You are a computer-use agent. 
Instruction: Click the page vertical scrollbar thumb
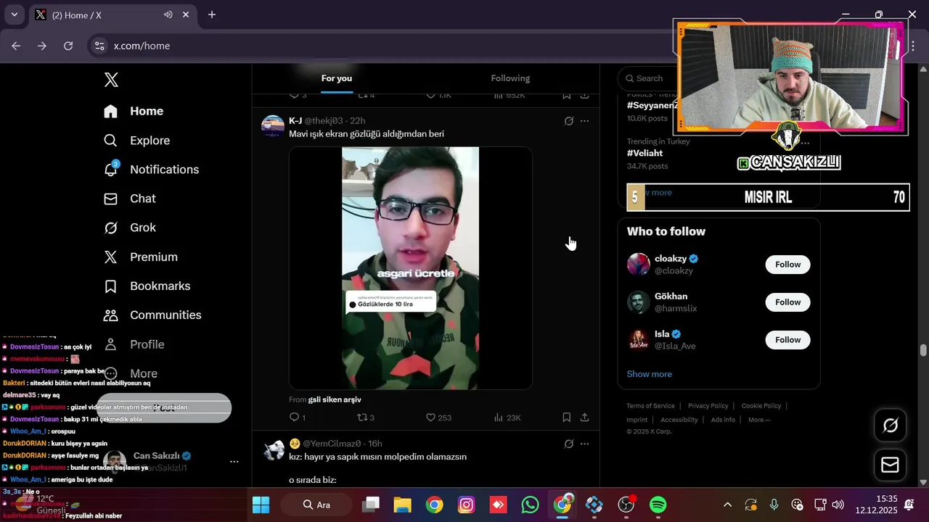pyautogui.click(x=923, y=351)
